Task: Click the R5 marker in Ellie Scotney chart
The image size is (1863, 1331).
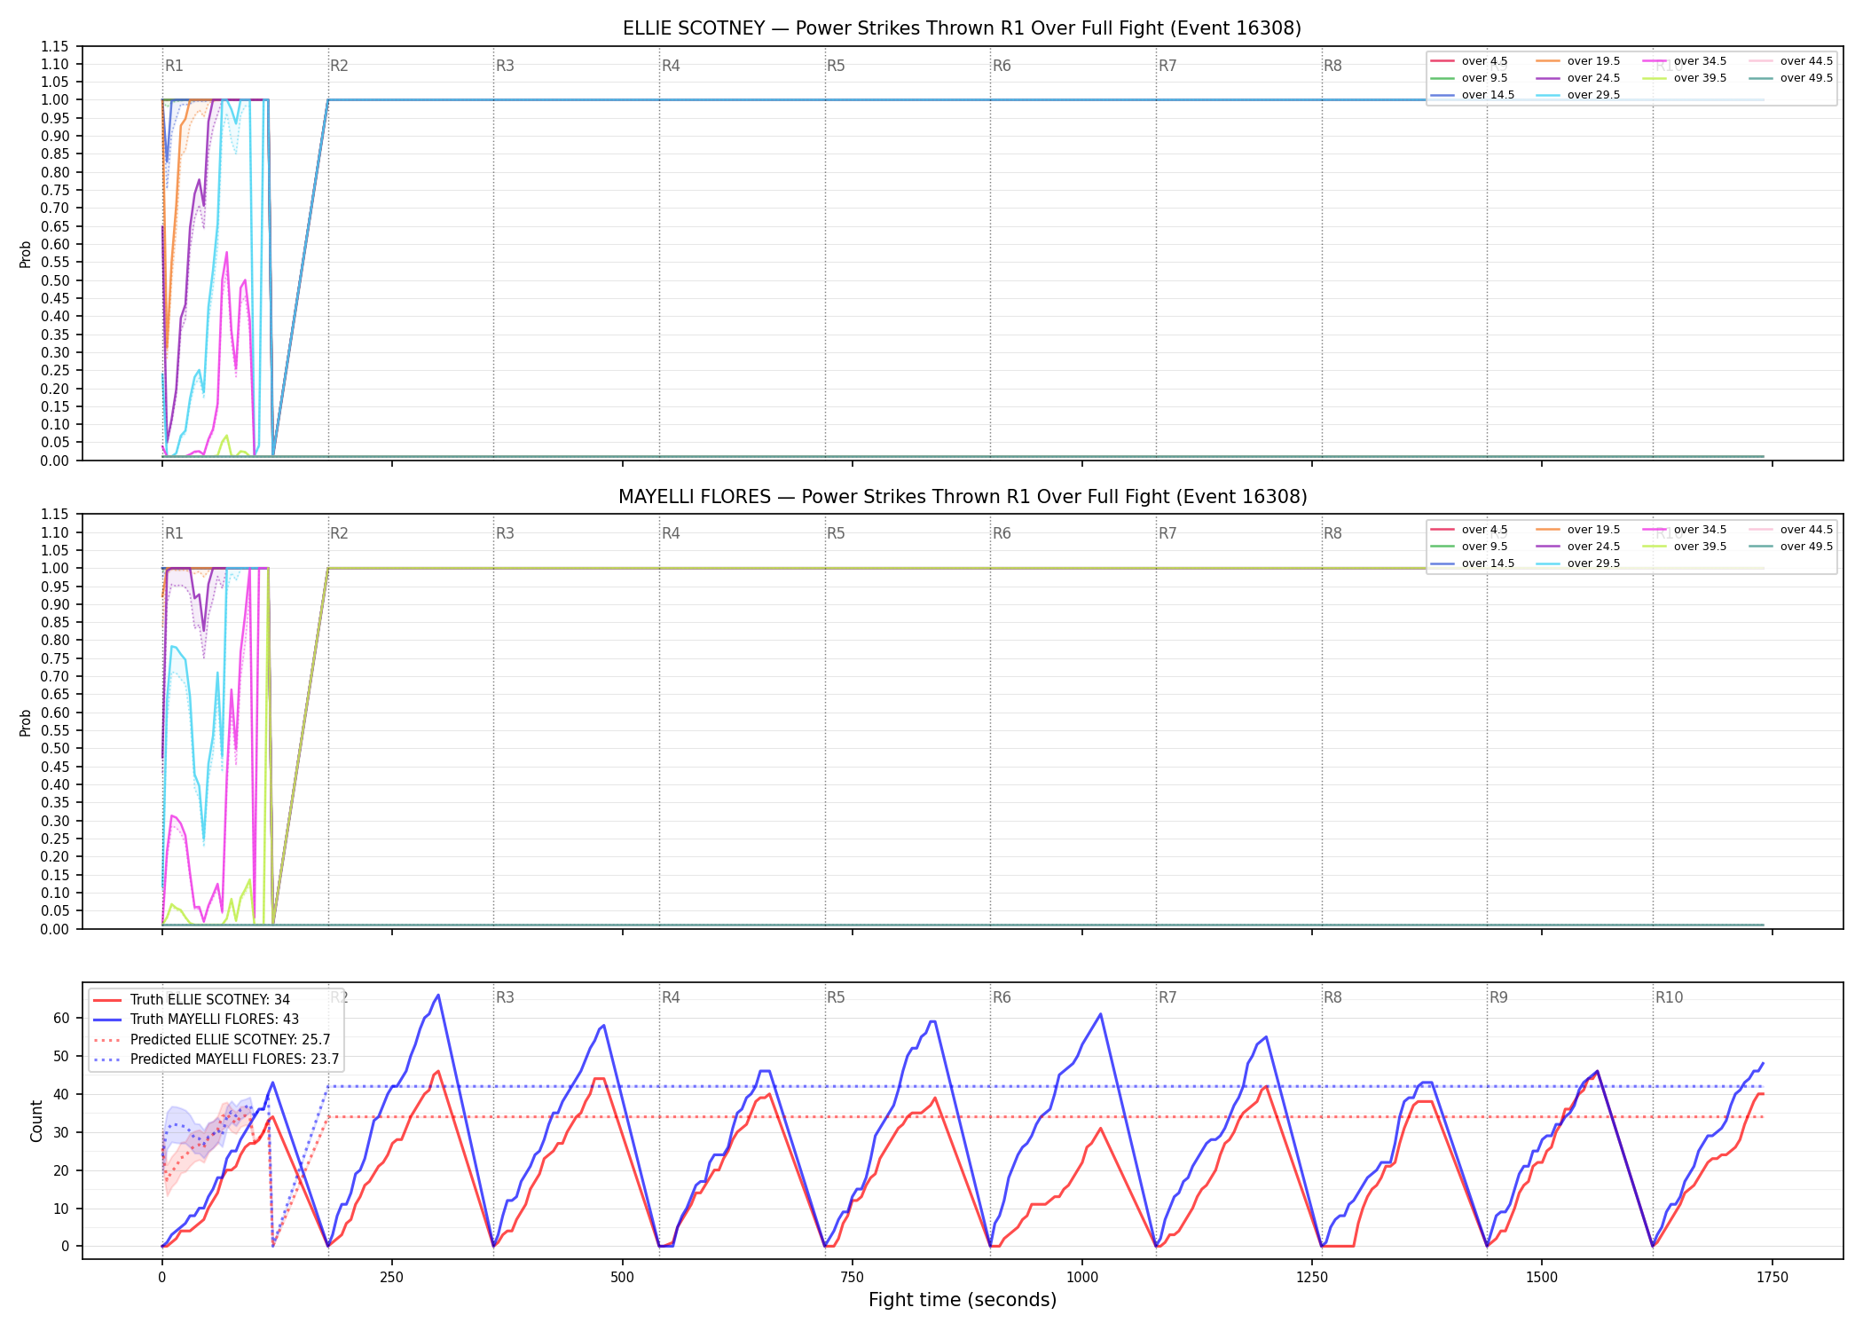Action: click(x=836, y=66)
